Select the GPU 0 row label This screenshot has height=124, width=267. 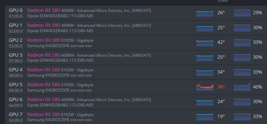15,10
